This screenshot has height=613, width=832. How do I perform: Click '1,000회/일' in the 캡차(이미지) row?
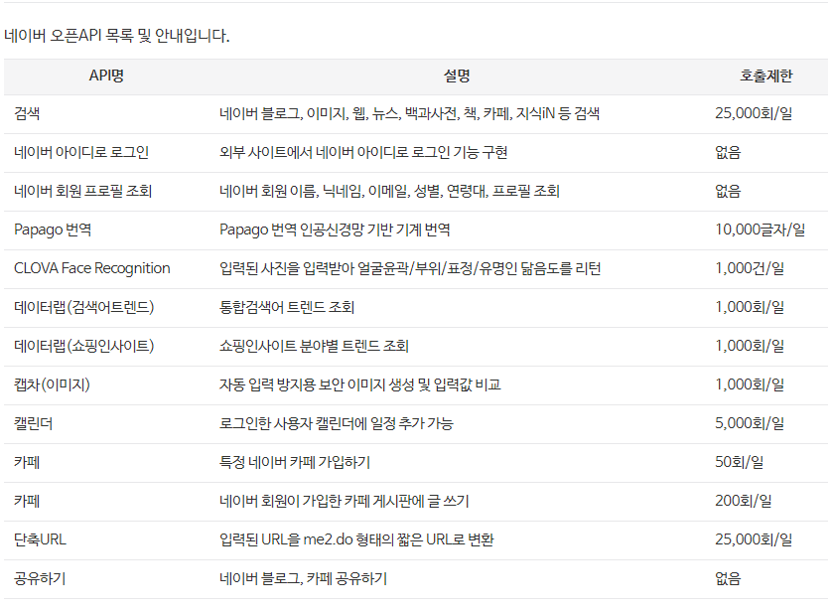(750, 385)
